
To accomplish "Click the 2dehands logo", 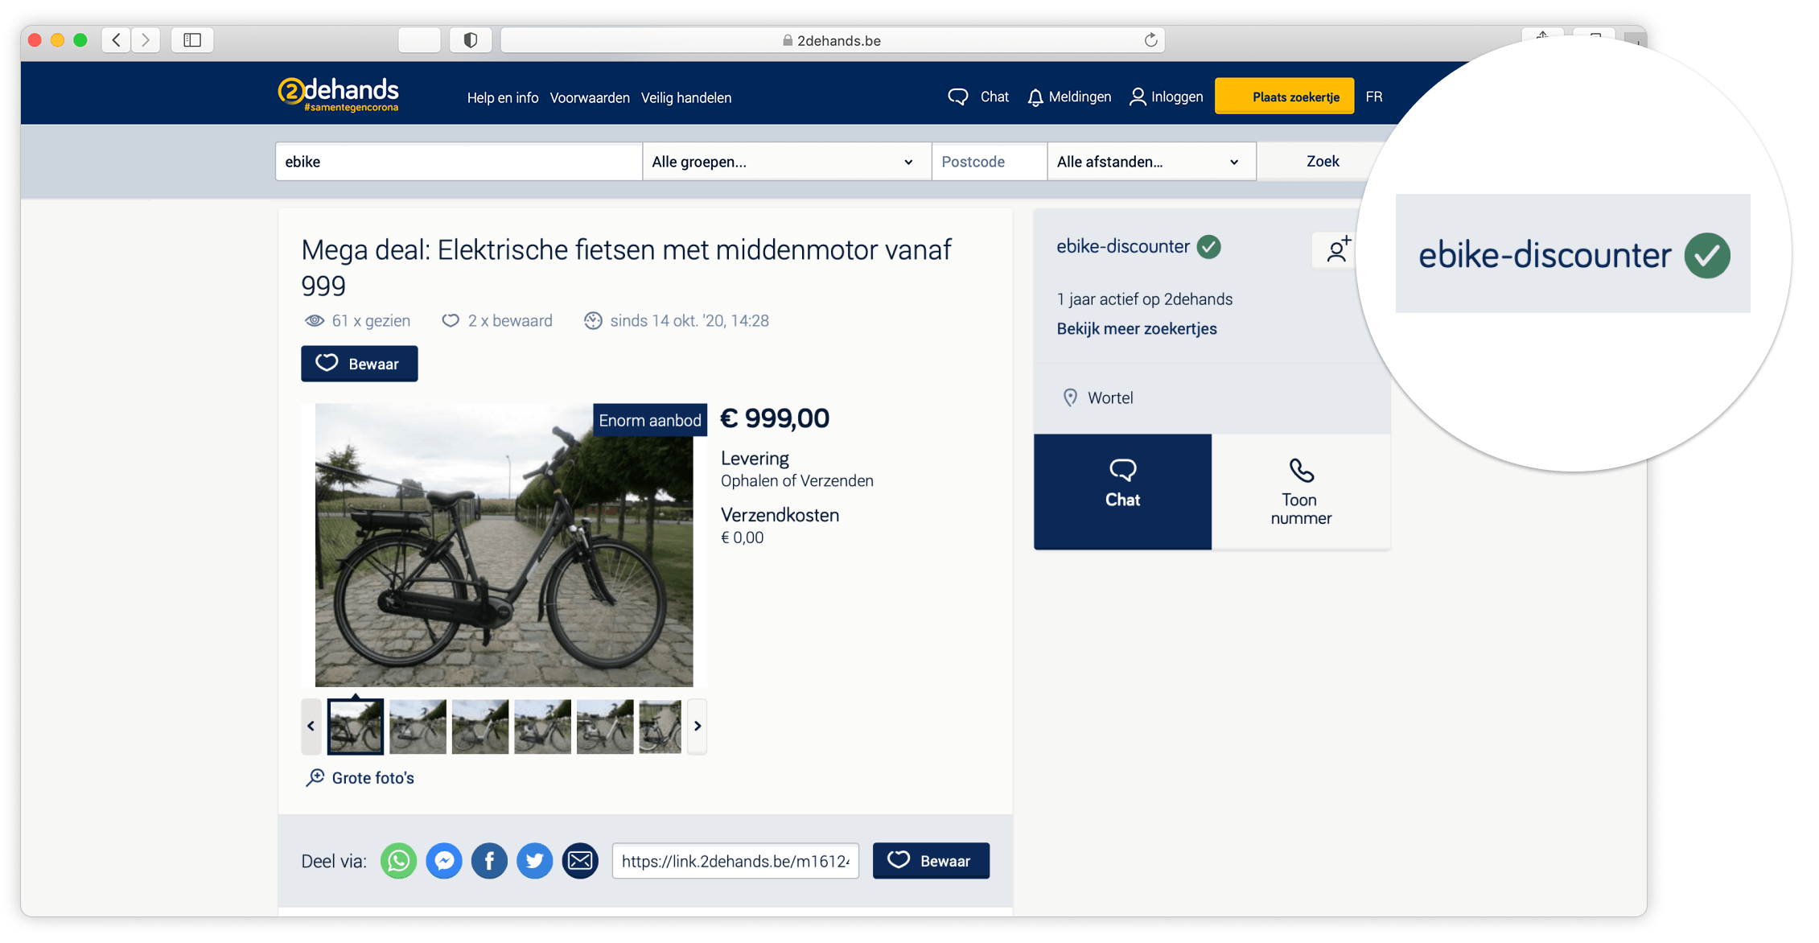I will 338,95.
